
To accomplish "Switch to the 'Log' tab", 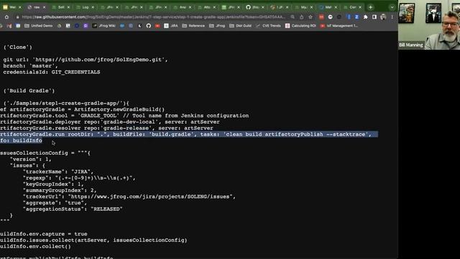I will point(85,7).
